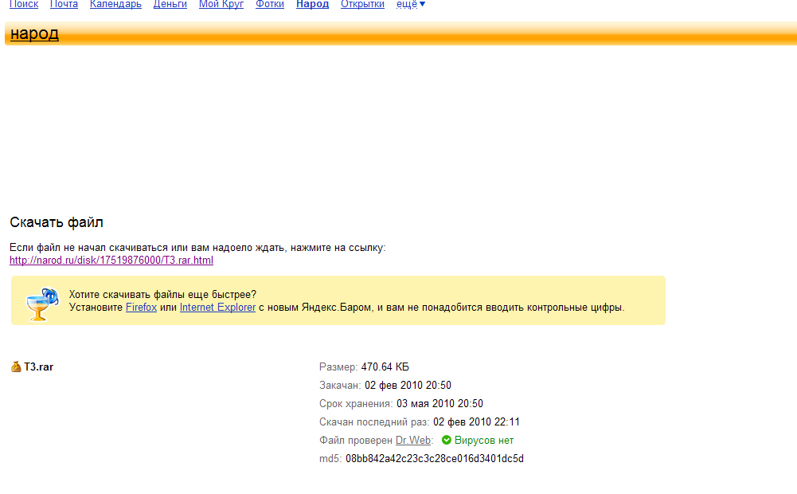797x494 pixels.
Task: Click the Срок хранения label
Action: pyautogui.click(x=357, y=404)
